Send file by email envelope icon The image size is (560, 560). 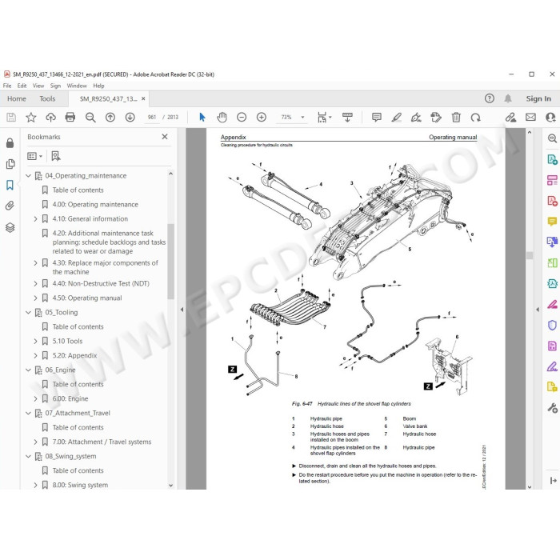[x=530, y=117]
